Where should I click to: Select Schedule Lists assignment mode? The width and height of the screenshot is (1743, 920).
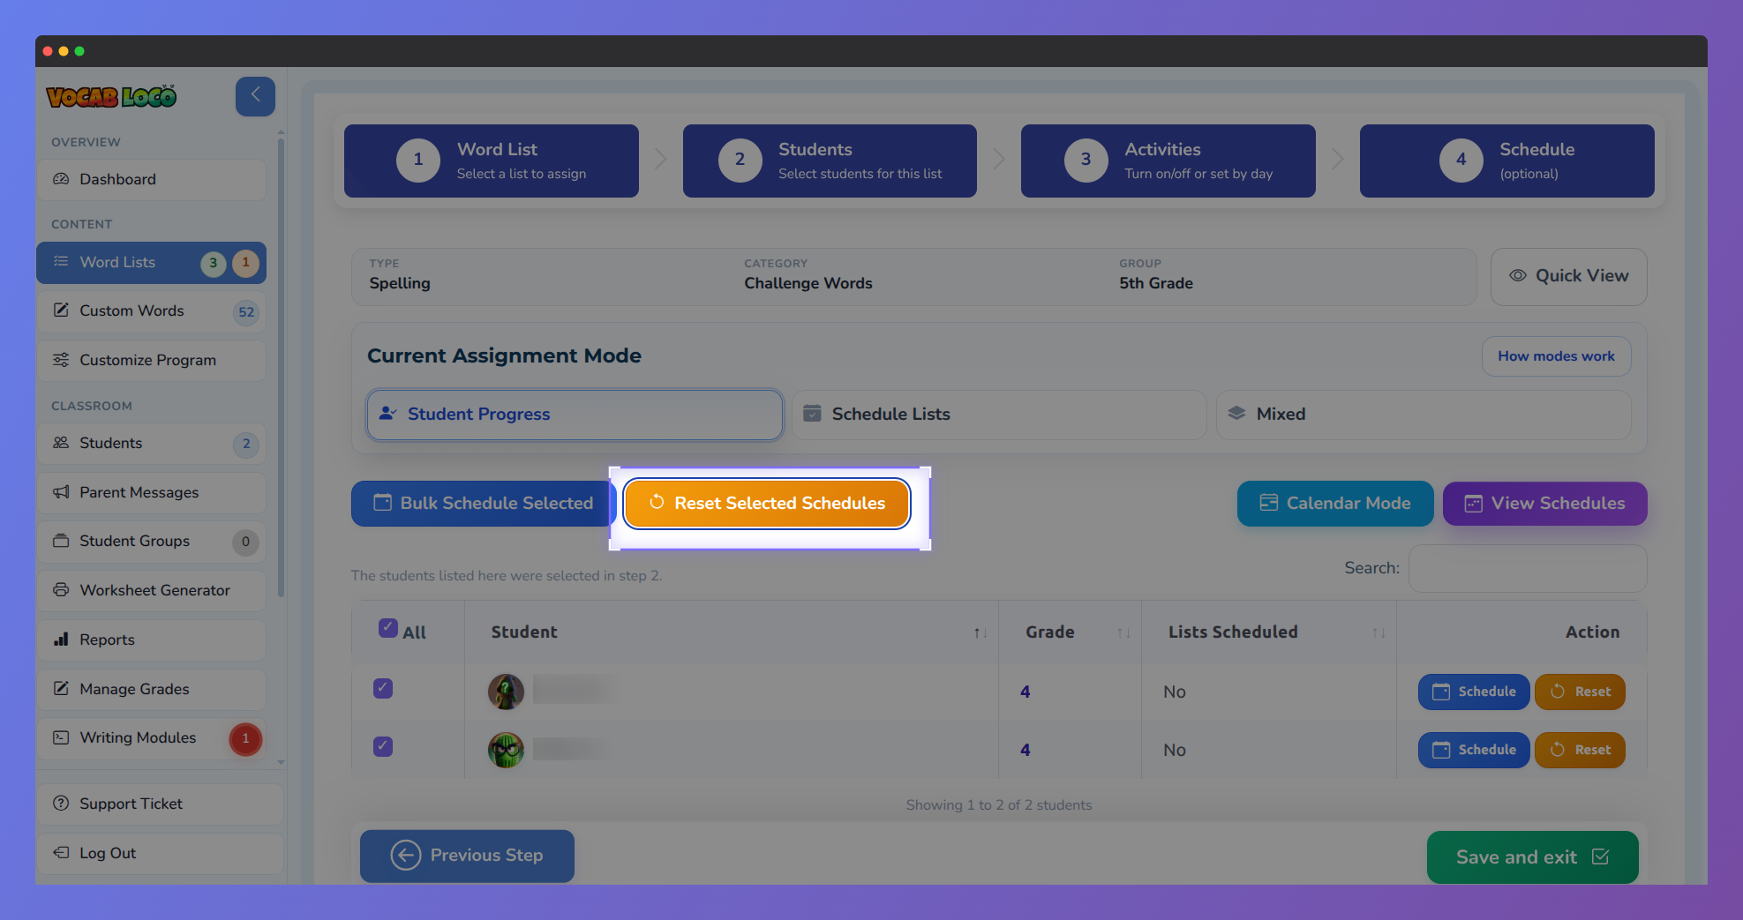999,415
